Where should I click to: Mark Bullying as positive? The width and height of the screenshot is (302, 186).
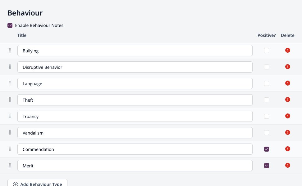pyautogui.click(x=267, y=51)
